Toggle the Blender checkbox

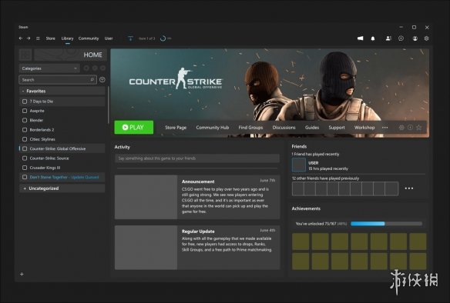tap(25, 120)
